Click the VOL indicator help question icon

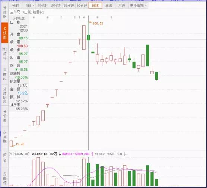point(11,154)
